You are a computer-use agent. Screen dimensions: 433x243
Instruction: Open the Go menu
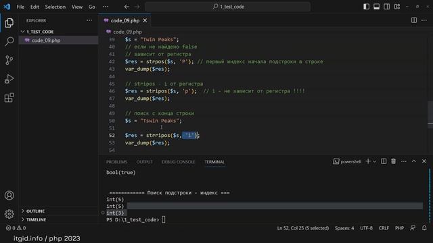coord(92,7)
